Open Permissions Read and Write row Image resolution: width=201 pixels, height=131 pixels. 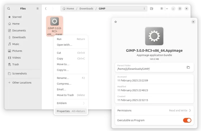[154, 110]
